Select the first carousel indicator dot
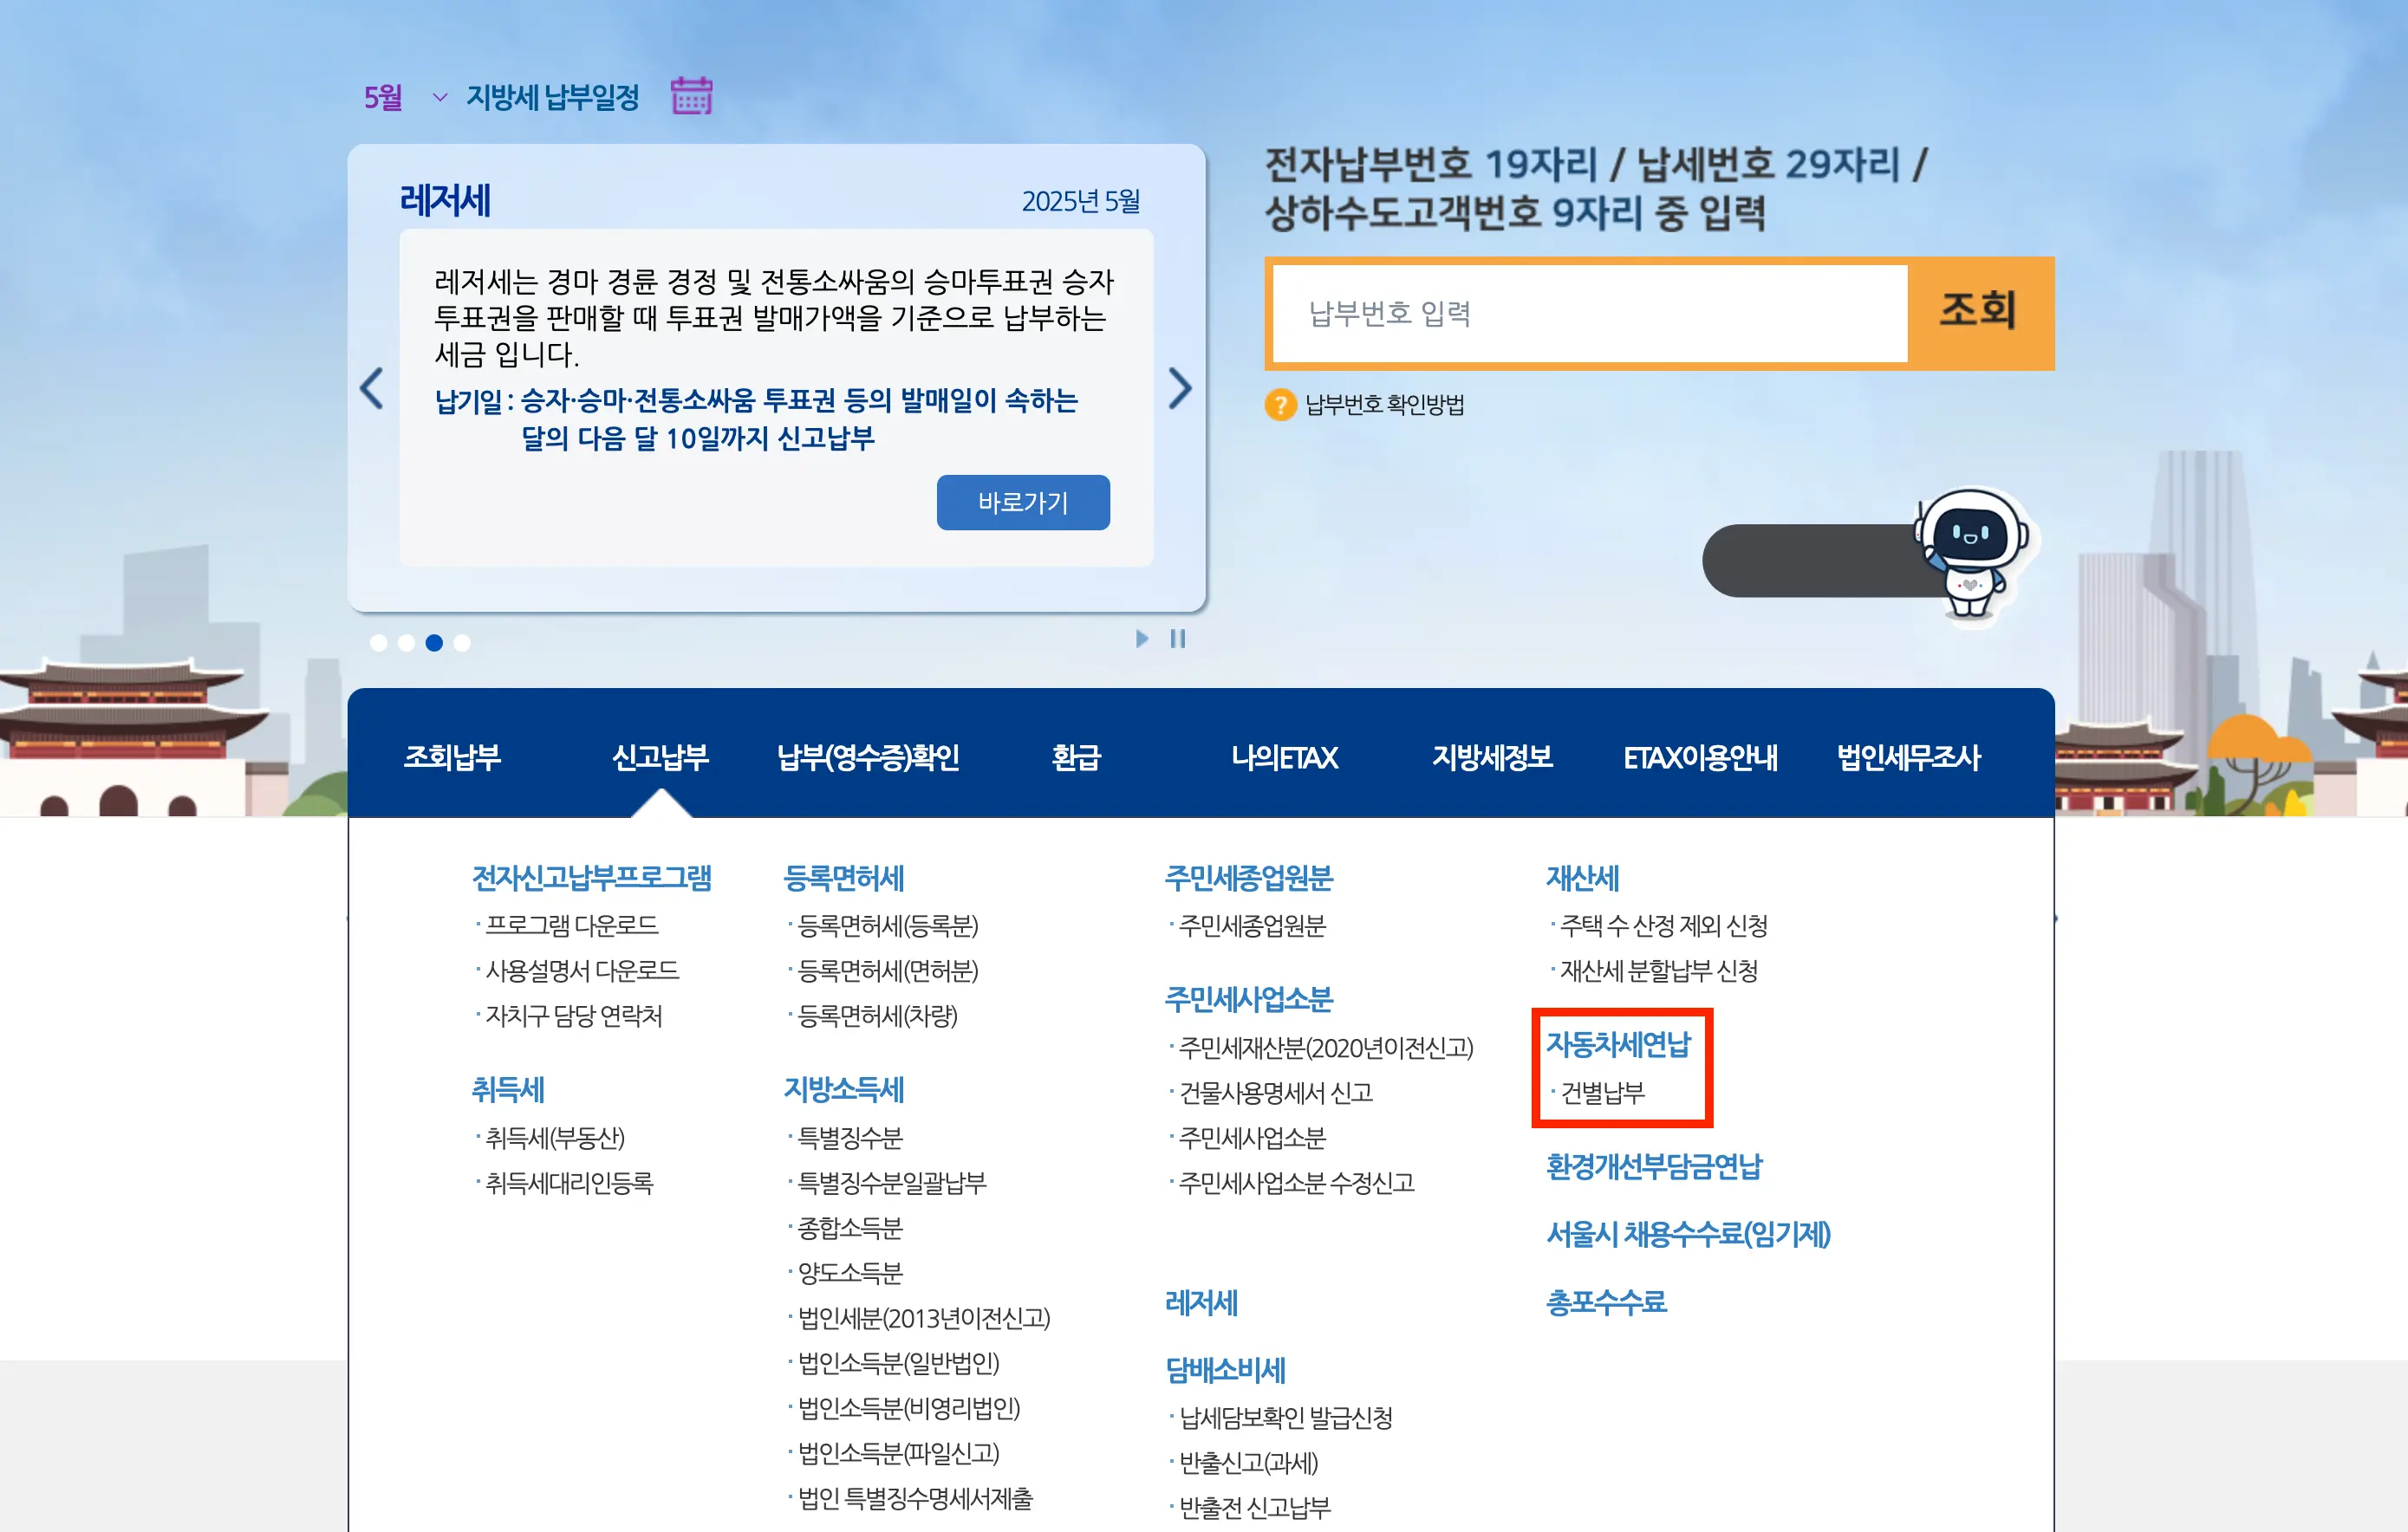This screenshot has width=2408, height=1532. tap(379, 643)
